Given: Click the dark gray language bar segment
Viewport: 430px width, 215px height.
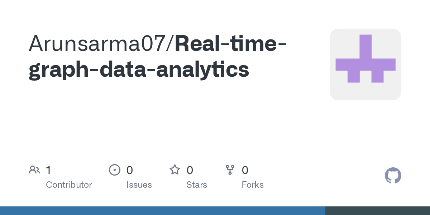Looking at the screenshot, I should coord(376,211).
